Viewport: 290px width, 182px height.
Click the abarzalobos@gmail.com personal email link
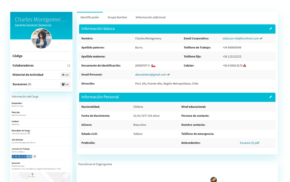pos(150,75)
